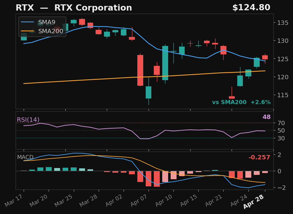Click the last red candle on Apr 28
The width and height of the screenshot is (293, 214).
[x=265, y=57]
